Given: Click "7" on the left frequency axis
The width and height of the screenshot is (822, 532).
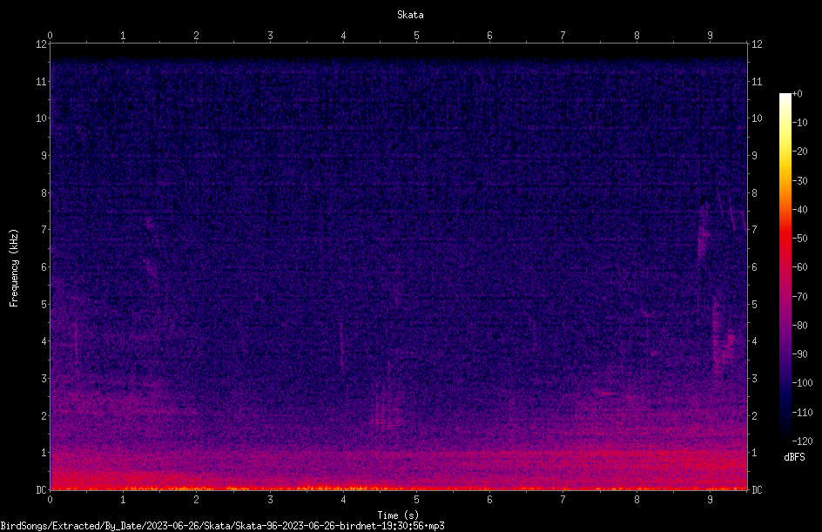Looking at the screenshot, I should click(44, 230).
